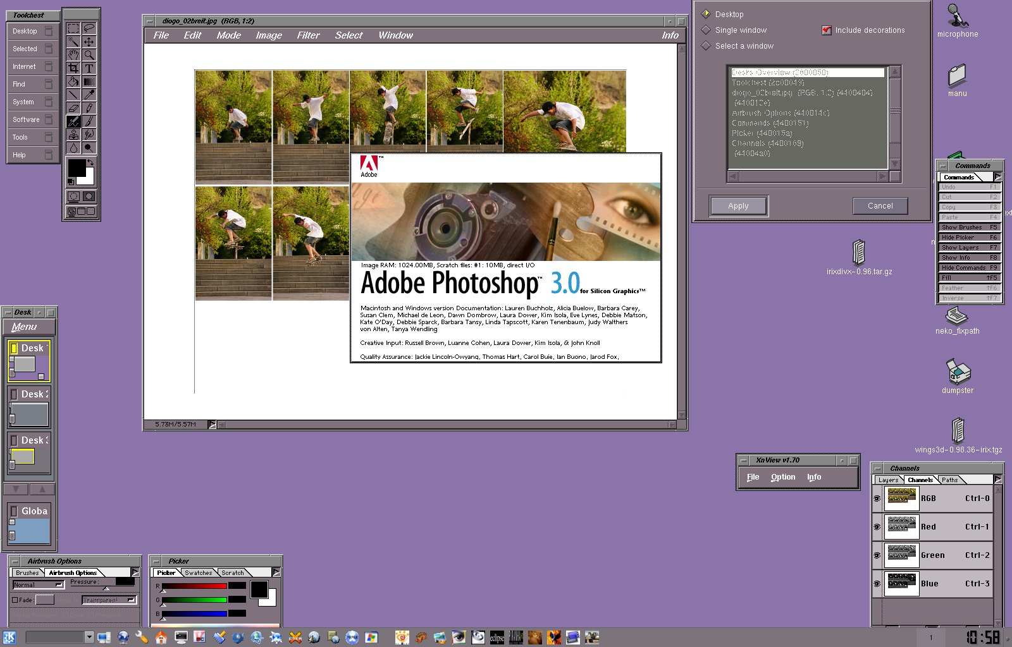Click the foreground color swatch in Picker

coord(258,589)
